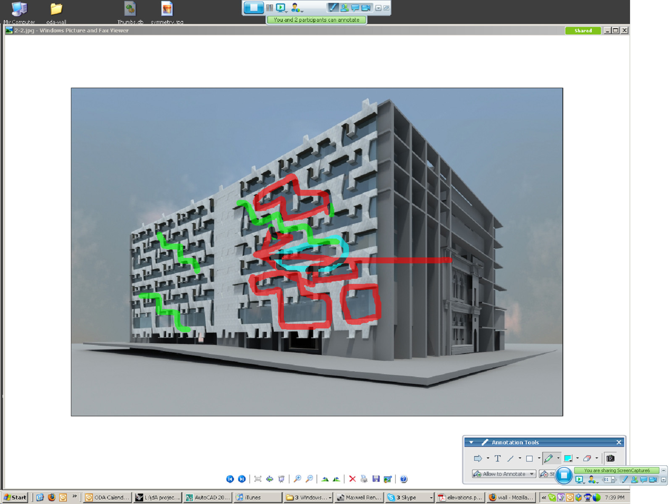Viewport: 672px width, 504px height.
Task: Zoom in with magnifier plus icon
Action: (297, 479)
